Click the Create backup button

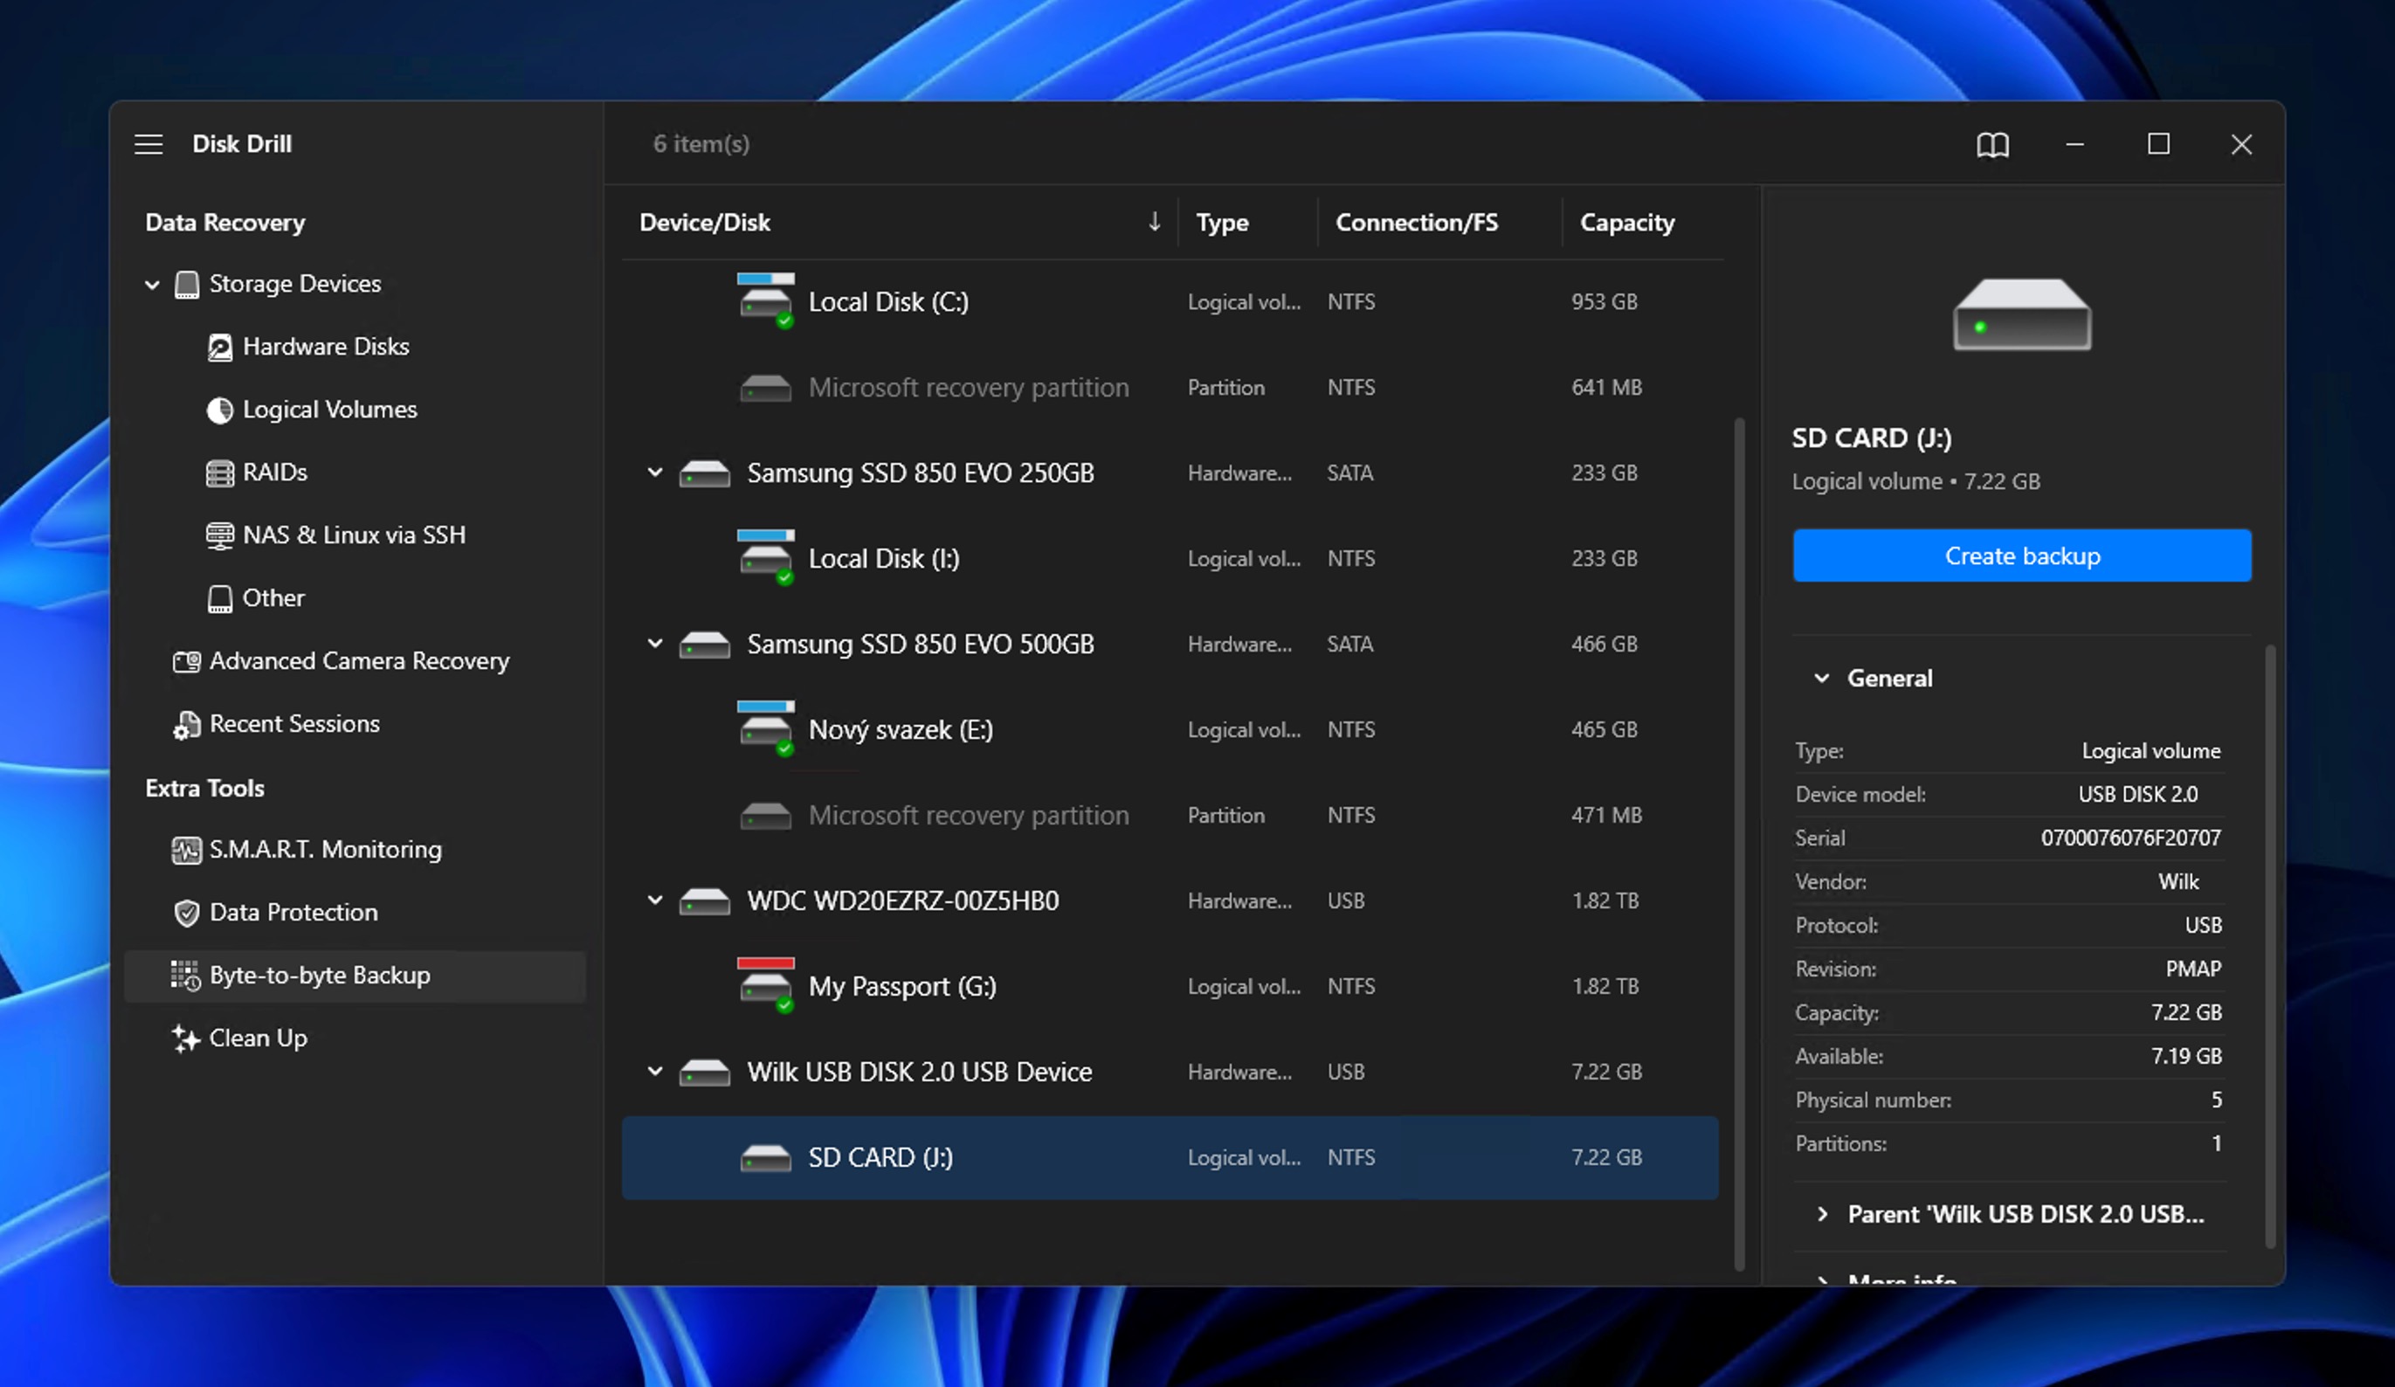click(x=2021, y=556)
